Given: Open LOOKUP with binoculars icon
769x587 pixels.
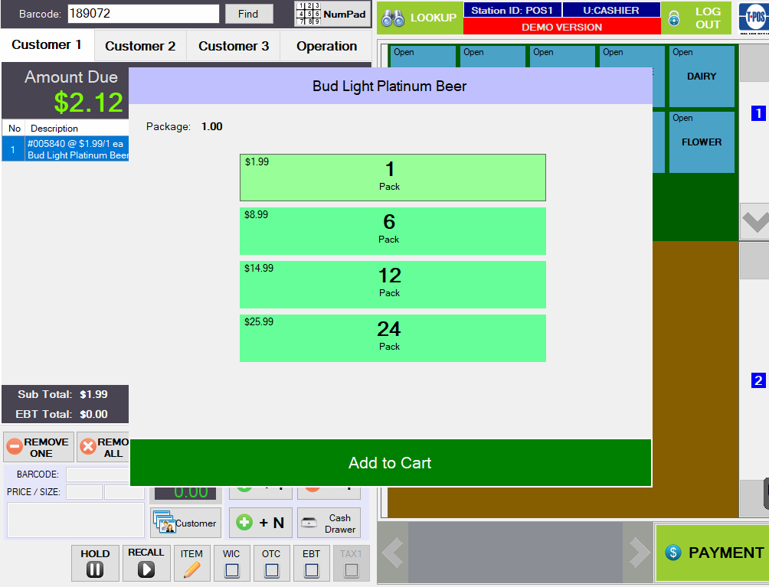Looking at the screenshot, I should 420,18.
